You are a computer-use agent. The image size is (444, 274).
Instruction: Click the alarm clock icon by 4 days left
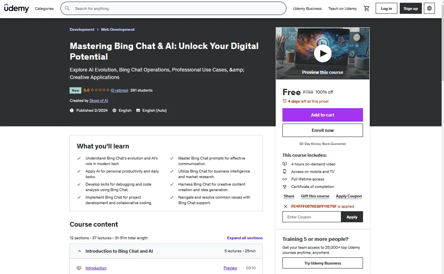pos(284,101)
